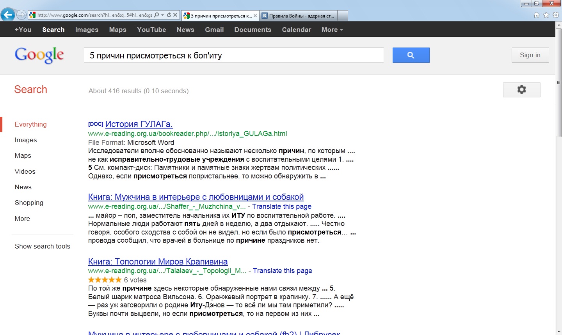
Task: Click Show search tools
Action: [43, 246]
